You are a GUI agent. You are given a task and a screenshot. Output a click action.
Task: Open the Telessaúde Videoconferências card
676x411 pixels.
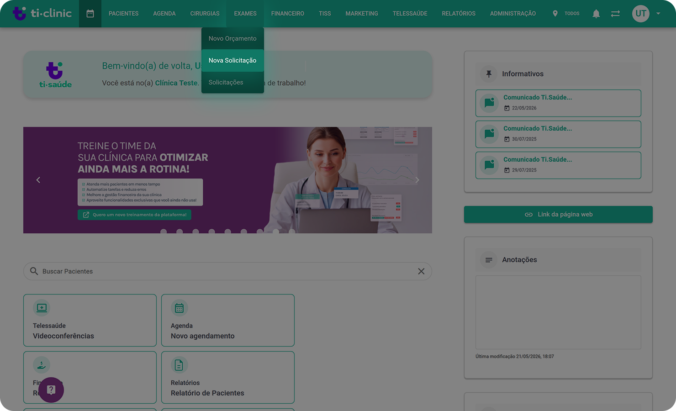point(90,320)
